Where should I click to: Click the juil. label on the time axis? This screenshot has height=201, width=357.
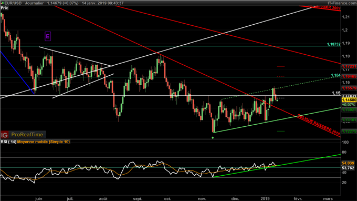pyautogui.click(x=70, y=199)
